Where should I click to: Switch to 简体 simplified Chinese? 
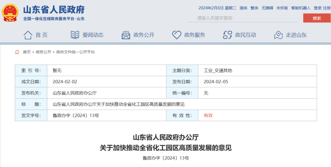coord(243,8)
